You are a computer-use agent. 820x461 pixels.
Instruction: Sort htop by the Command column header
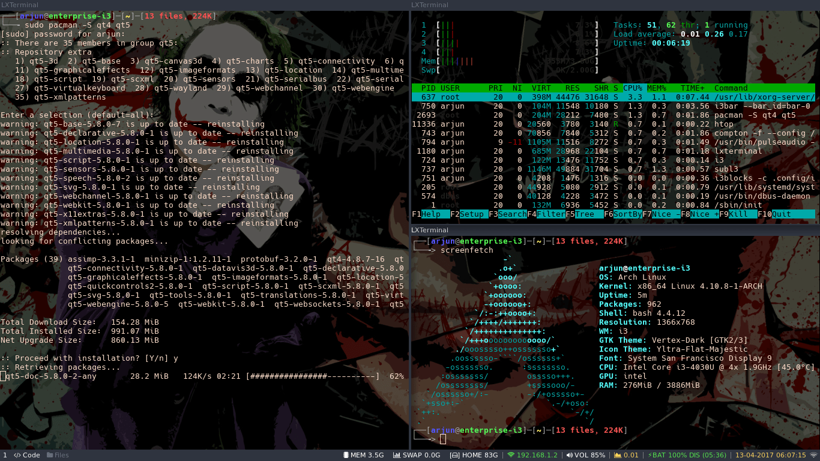tap(731, 88)
